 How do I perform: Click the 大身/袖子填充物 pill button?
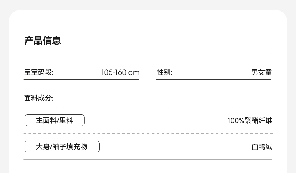tap(62, 147)
